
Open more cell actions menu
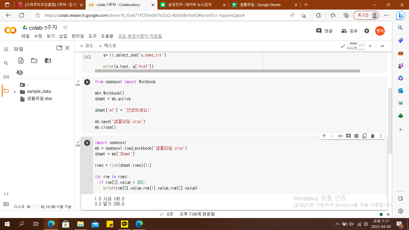coord(381,136)
